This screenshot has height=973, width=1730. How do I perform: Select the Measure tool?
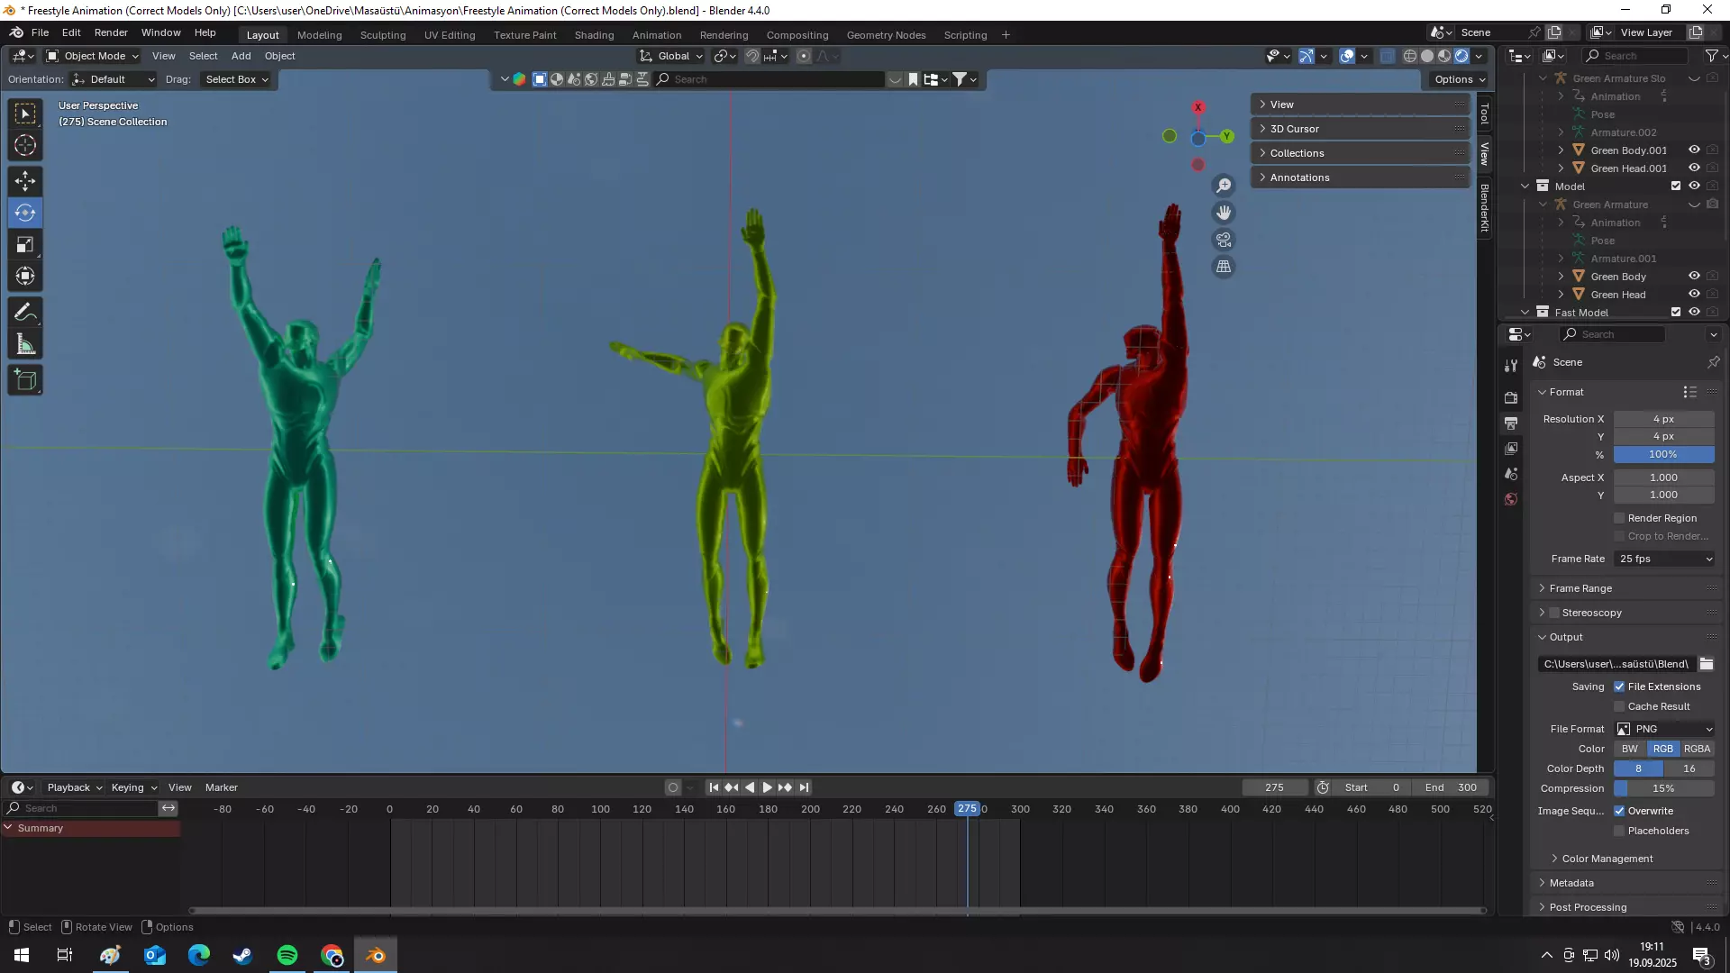pyautogui.click(x=25, y=345)
